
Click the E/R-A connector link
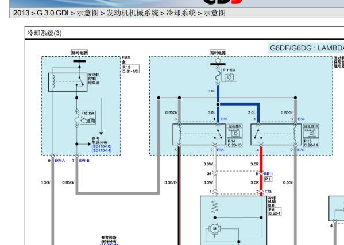click(60, 161)
